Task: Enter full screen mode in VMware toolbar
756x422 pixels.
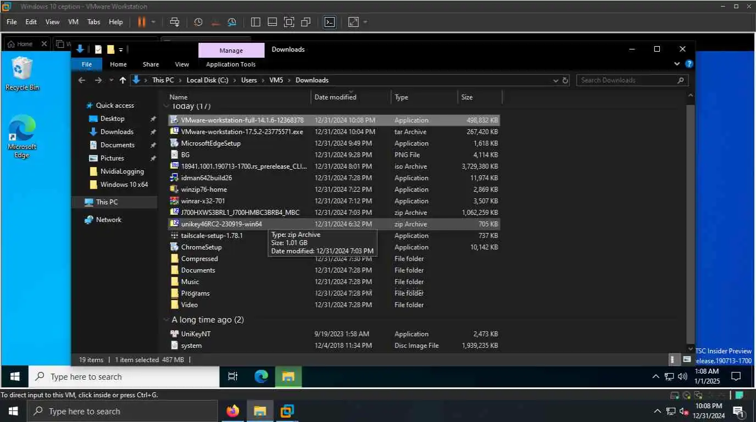Action: pos(289,22)
